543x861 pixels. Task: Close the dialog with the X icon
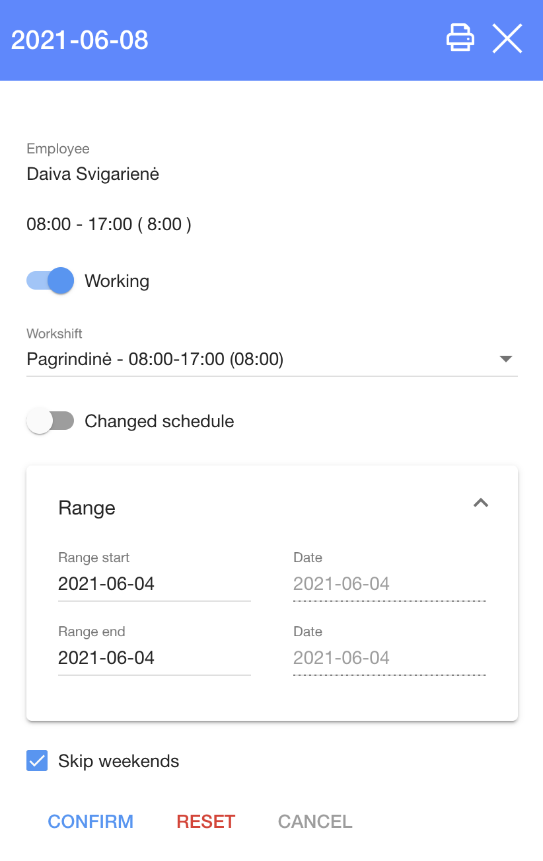[507, 38]
